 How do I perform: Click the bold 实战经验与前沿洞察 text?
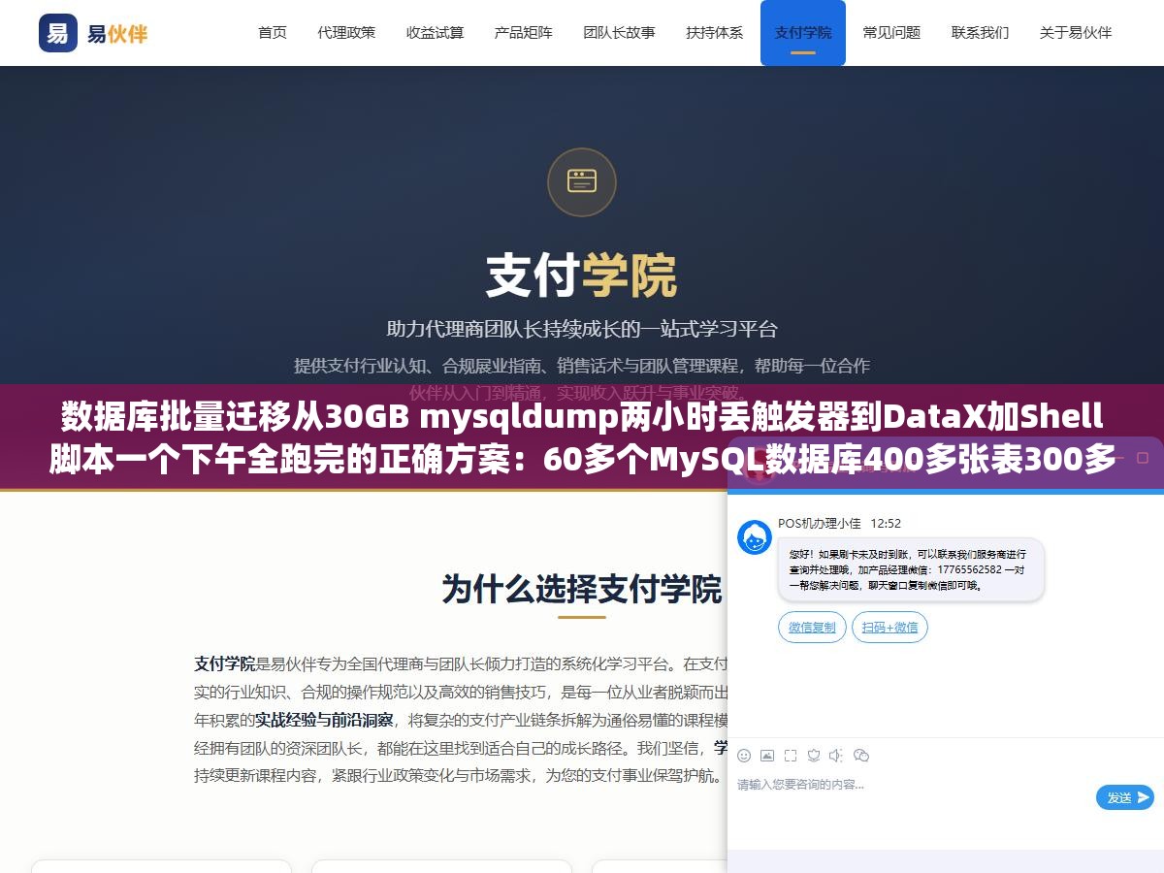point(324,720)
